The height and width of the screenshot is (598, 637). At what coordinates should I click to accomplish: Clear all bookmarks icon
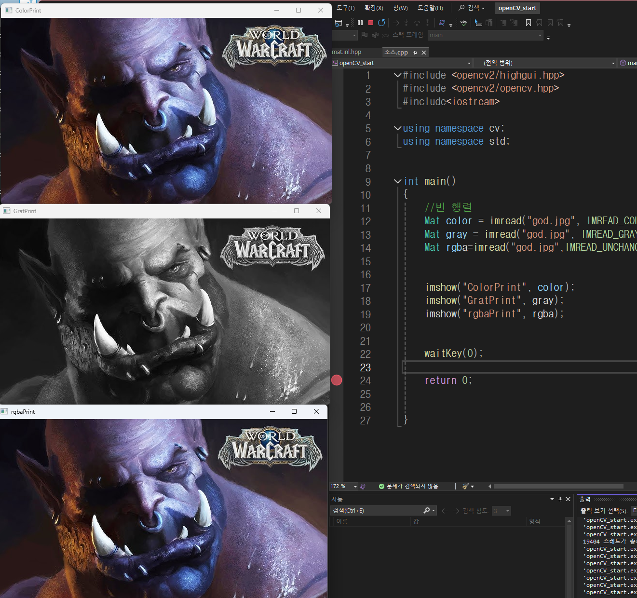(x=560, y=23)
